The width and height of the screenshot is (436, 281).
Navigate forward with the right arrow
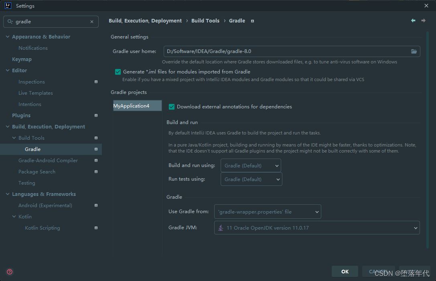point(423,20)
